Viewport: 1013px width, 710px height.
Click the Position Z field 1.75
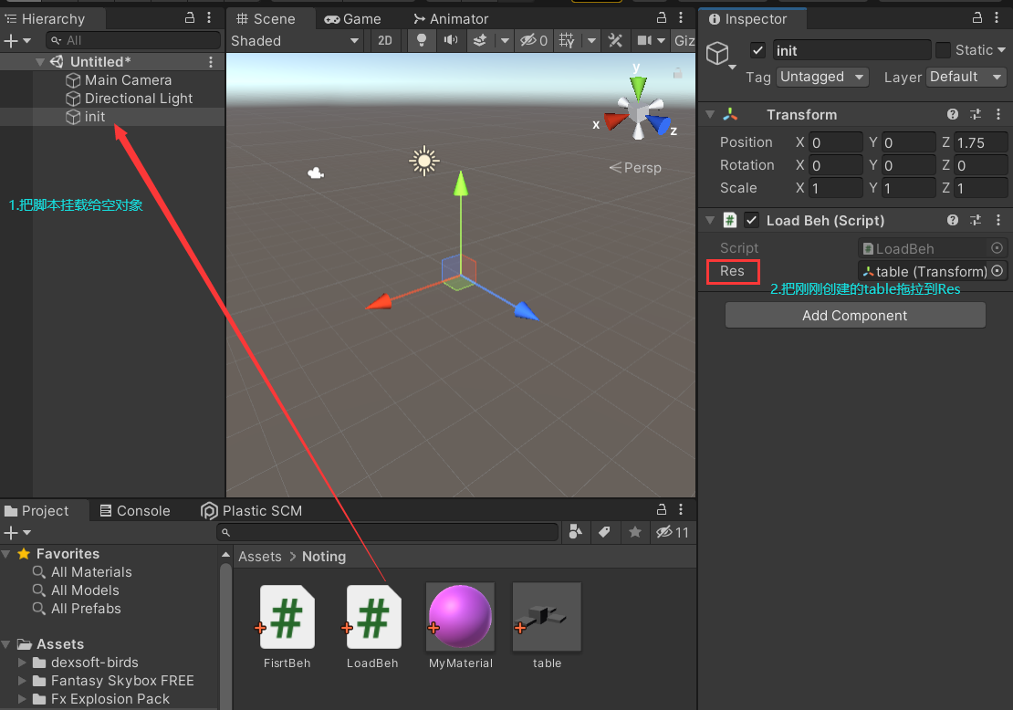(979, 142)
